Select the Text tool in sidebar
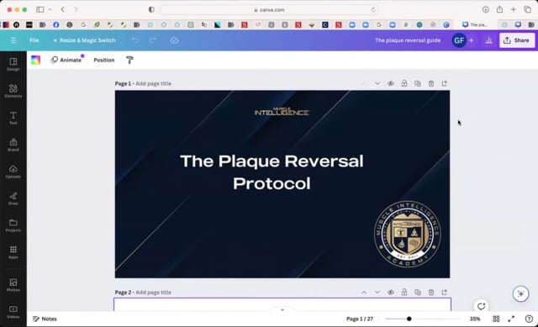 coord(13,118)
